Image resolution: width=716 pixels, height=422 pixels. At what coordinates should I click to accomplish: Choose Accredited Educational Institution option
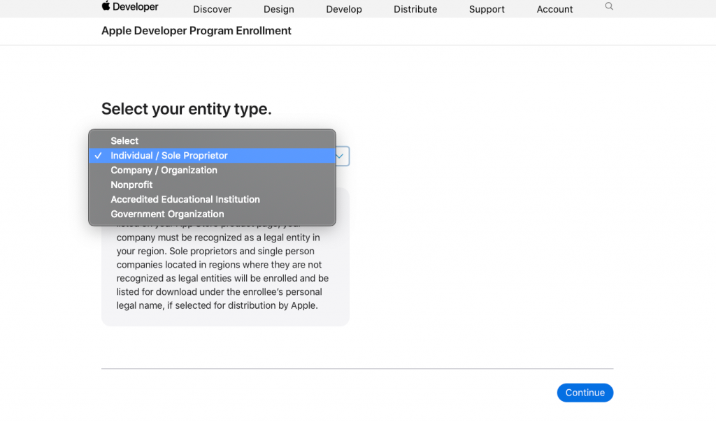click(x=213, y=199)
